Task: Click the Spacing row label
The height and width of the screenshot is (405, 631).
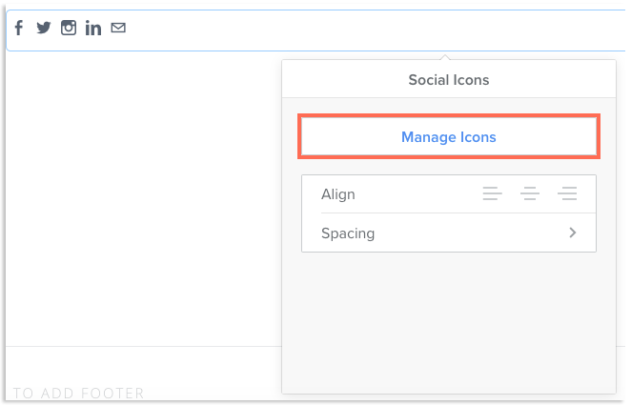Action: click(348, 233)
